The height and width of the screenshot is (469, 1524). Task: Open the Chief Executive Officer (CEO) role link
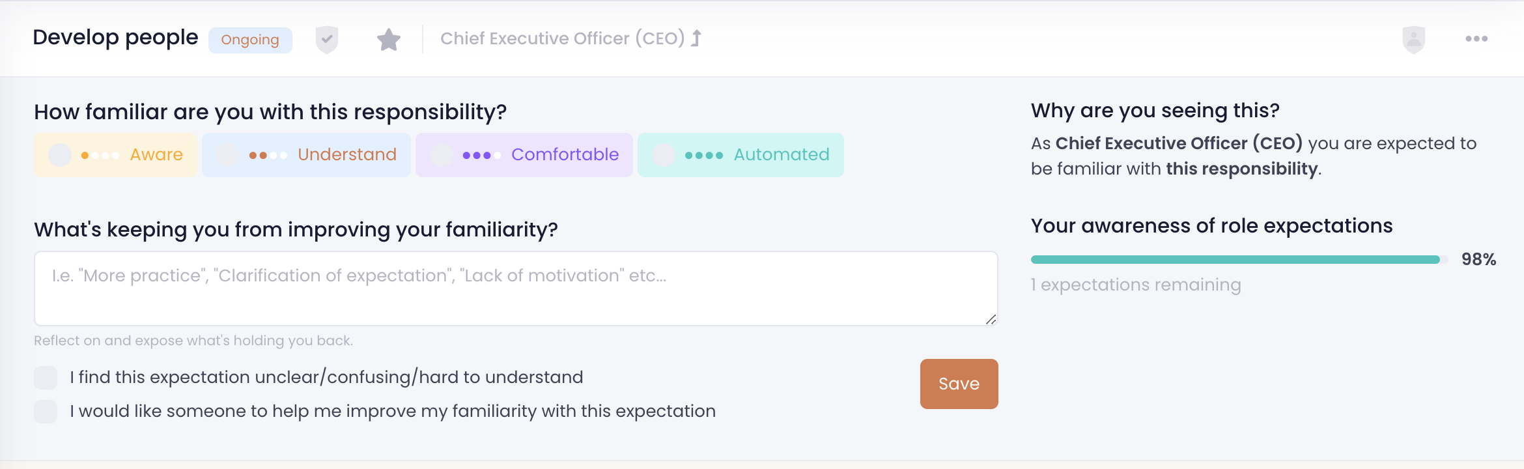click(x=562, y=38)
